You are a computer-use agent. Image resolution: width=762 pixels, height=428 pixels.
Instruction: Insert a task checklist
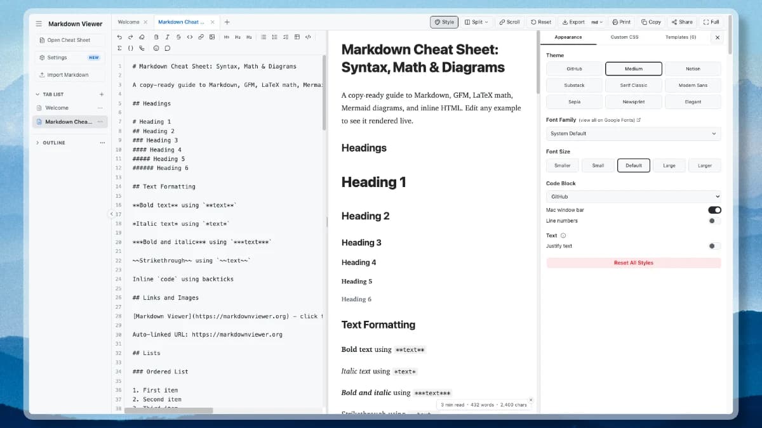coord(286,37)
